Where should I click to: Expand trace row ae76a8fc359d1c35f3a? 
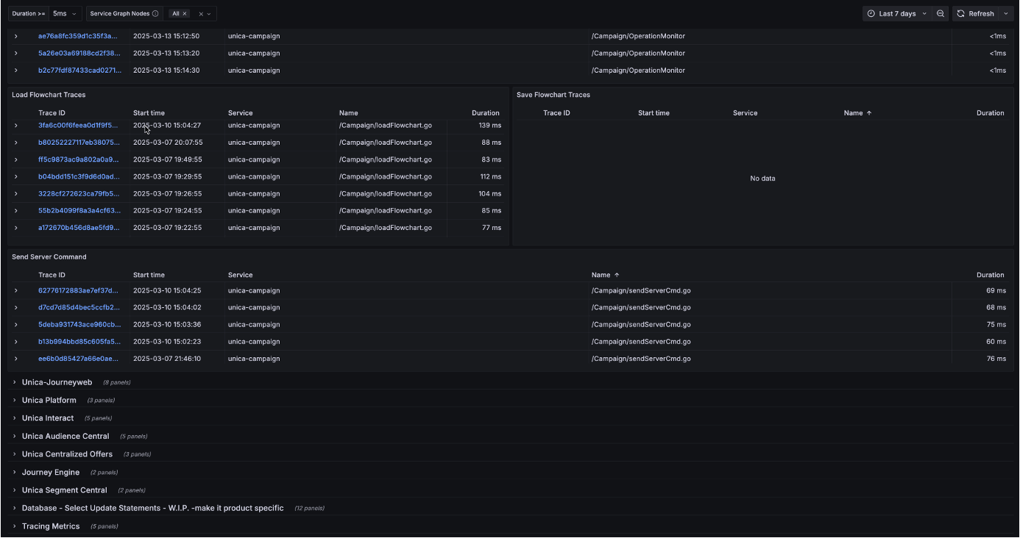(x=15, y=36)
